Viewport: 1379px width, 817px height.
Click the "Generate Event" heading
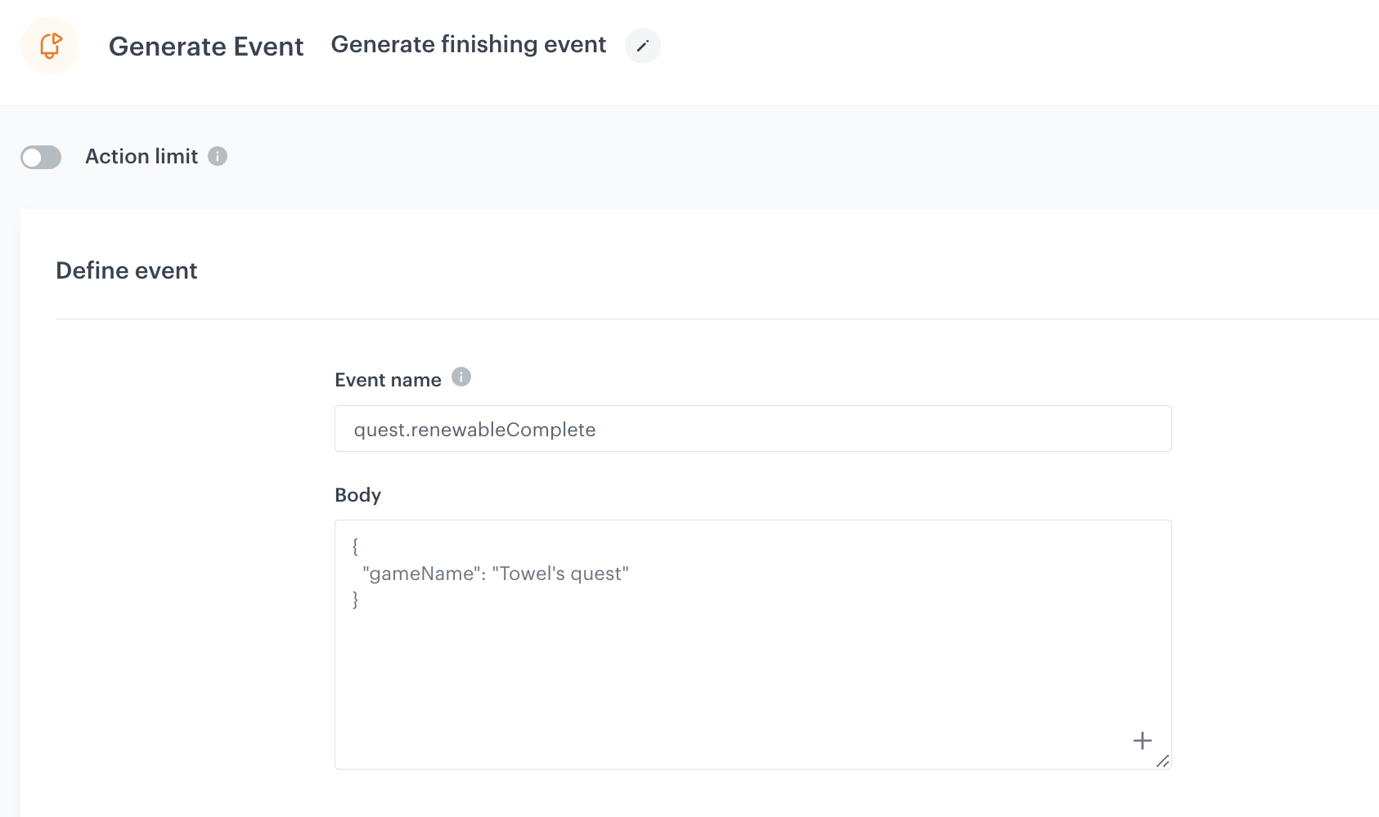point(206,47)
